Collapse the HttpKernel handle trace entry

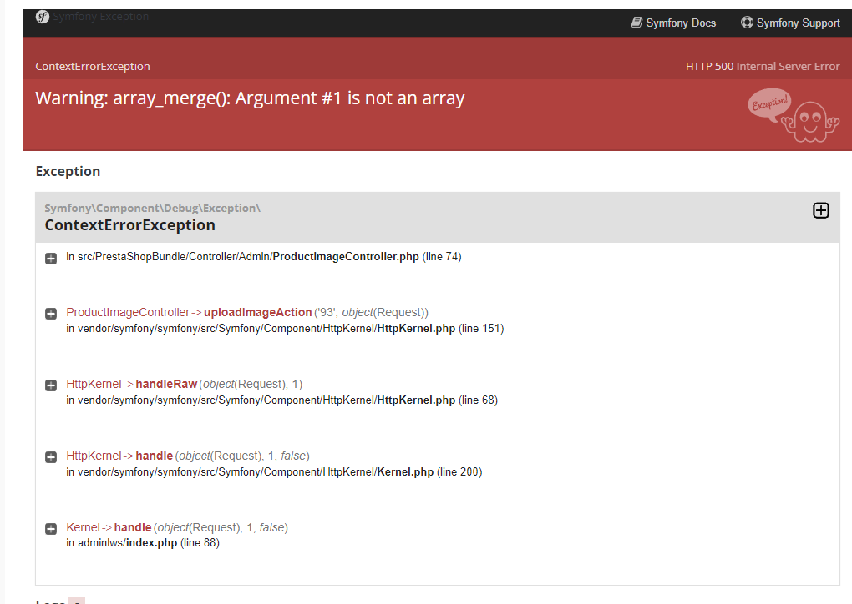click(51, 457)
